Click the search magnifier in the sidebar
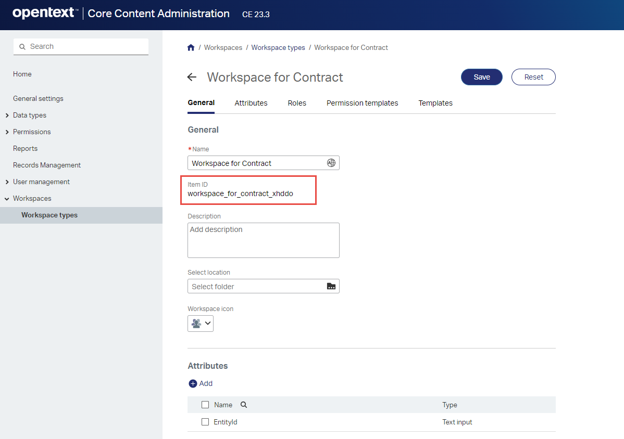 pos(22,46)
